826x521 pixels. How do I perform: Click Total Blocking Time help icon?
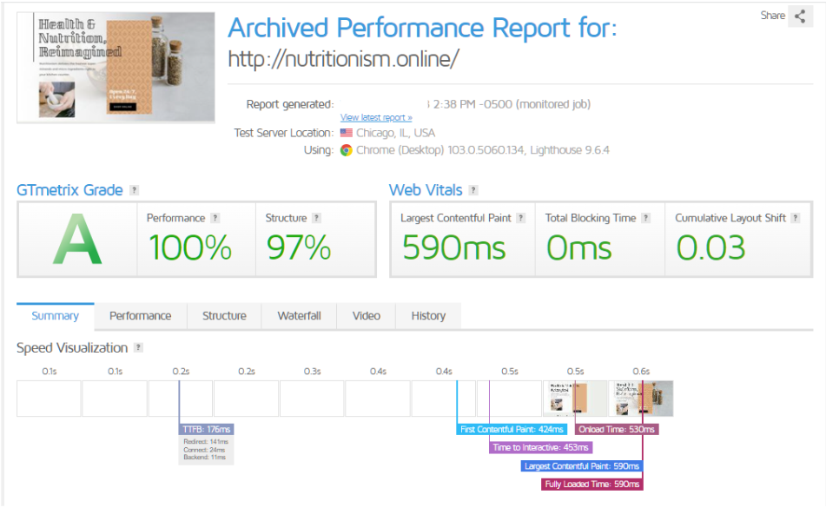646,218
